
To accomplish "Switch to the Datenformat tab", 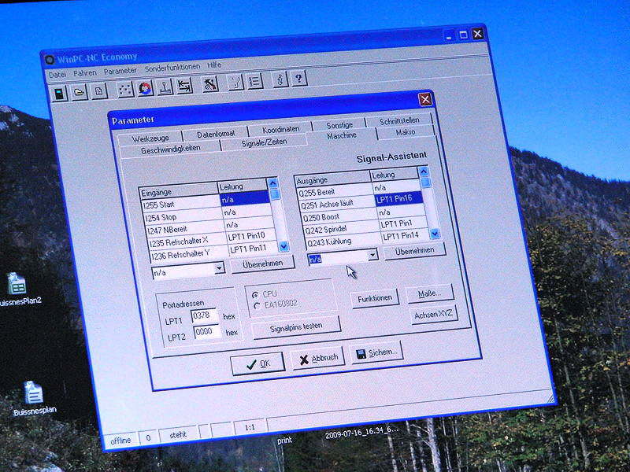I will 216,134.
